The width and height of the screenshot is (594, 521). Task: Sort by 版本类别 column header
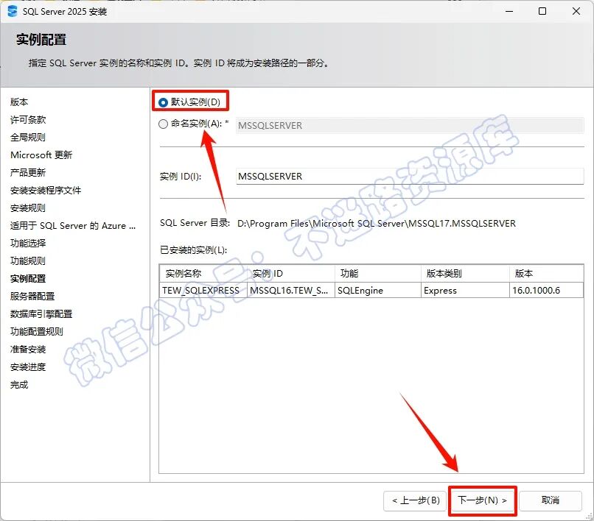[466, 273]
